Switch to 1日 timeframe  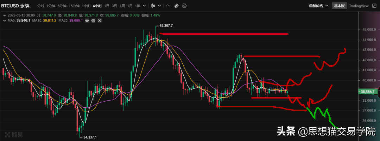click(x=106, y=6)
